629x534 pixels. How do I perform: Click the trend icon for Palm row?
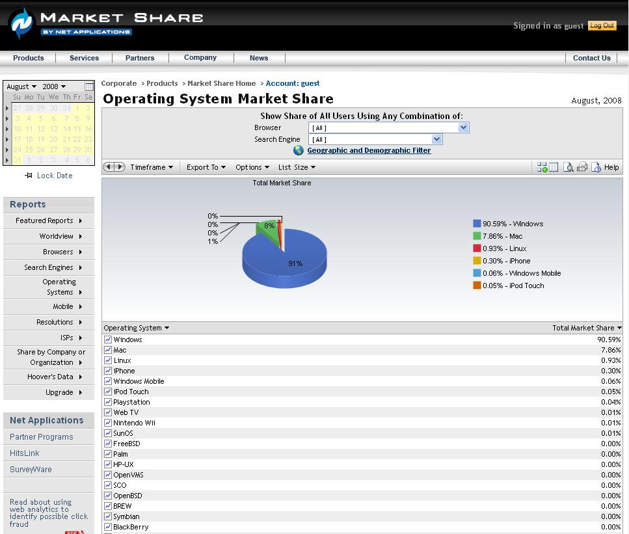[x=108, y=454]
